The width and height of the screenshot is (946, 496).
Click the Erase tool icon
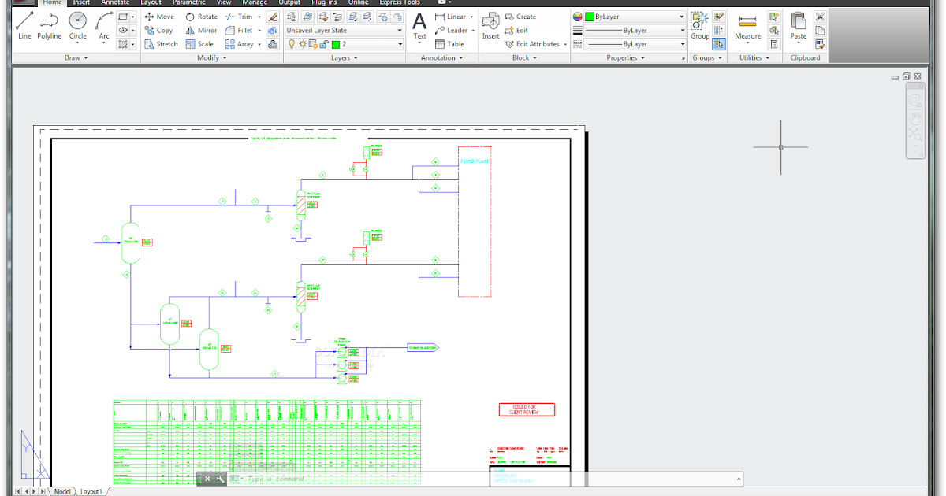click(x=273, y=17)
